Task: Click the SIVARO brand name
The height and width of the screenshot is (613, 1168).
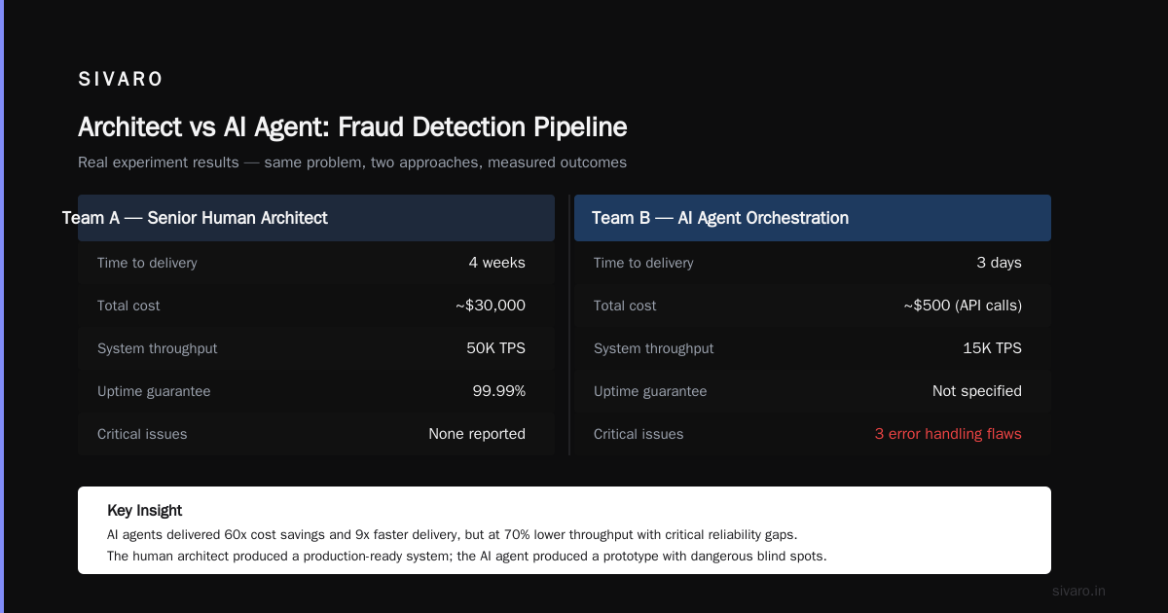Action: pyautogui.click(x=121, y=80)
